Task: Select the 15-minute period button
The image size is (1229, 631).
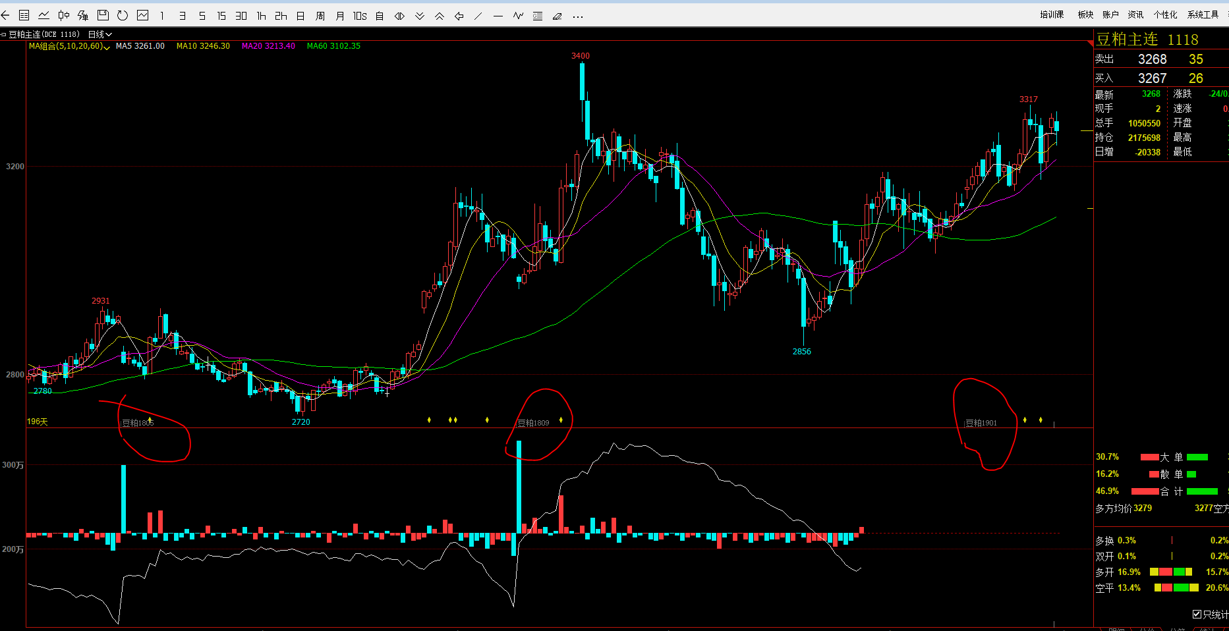Action: pyautogui.click(x=221, y=16)
